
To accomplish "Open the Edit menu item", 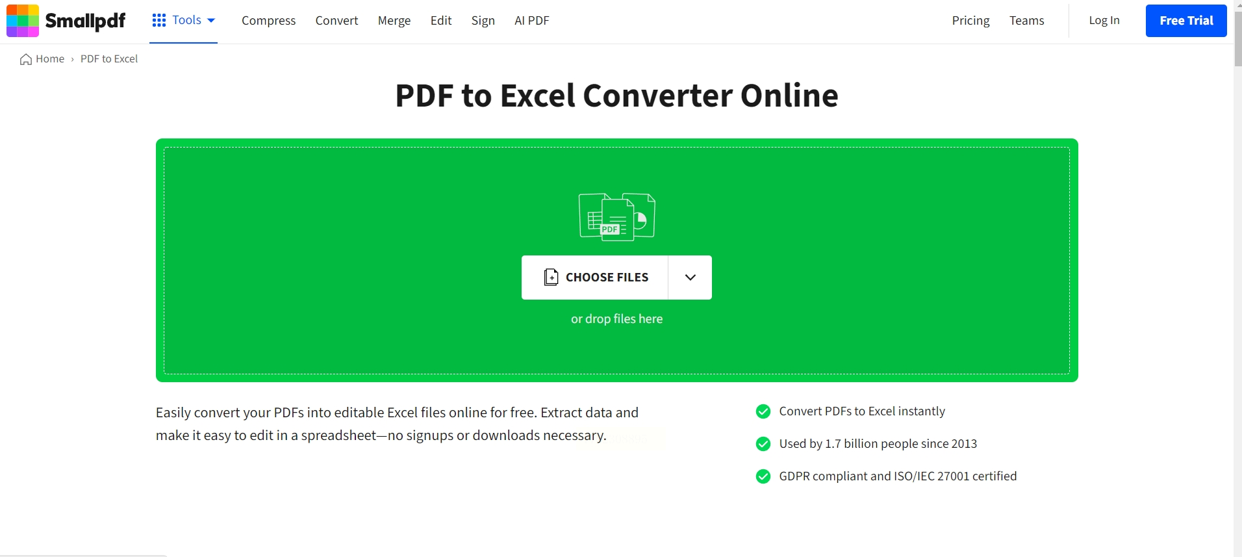I will pos(441,21).
